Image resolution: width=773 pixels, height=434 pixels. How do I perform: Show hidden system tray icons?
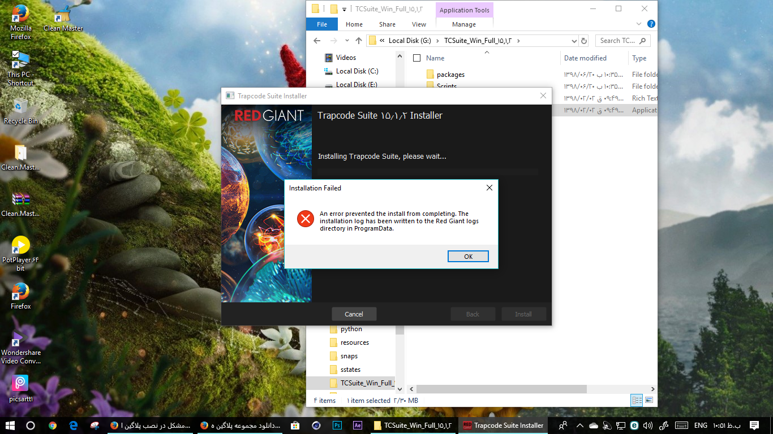[579, 425]
